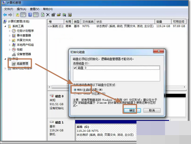
Task: Open the 文件(F) menu
Action: 9,9
